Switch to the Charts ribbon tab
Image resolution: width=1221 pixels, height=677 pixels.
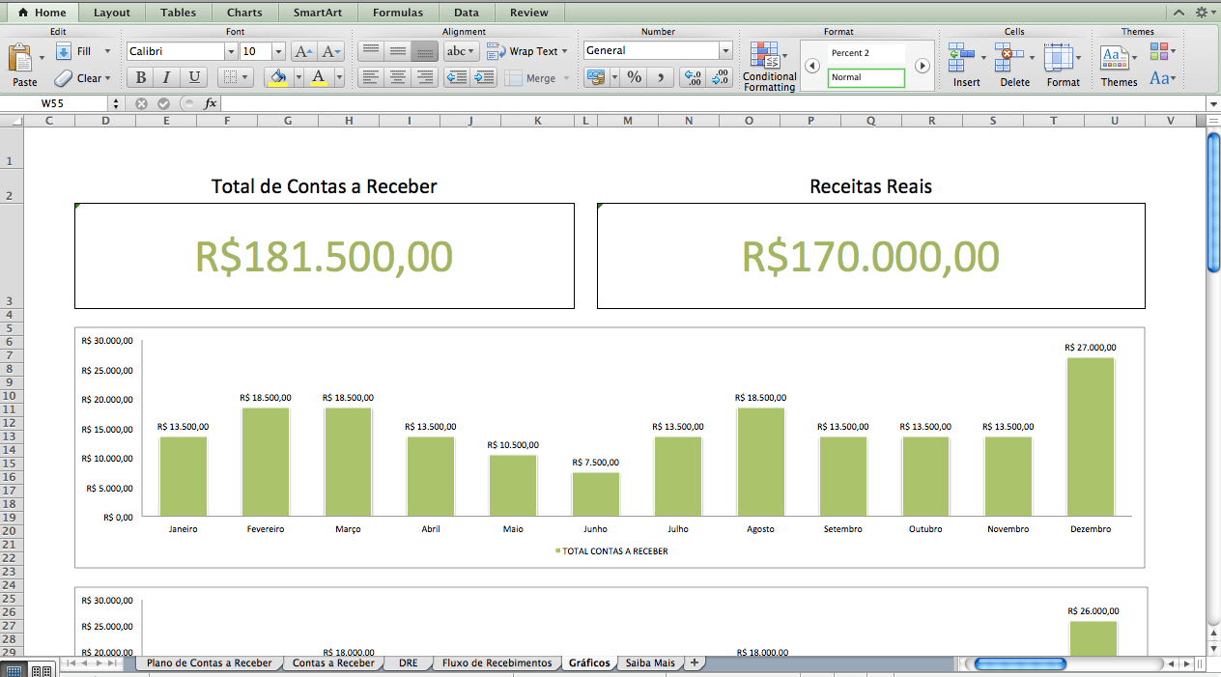[x=243, y=13]
